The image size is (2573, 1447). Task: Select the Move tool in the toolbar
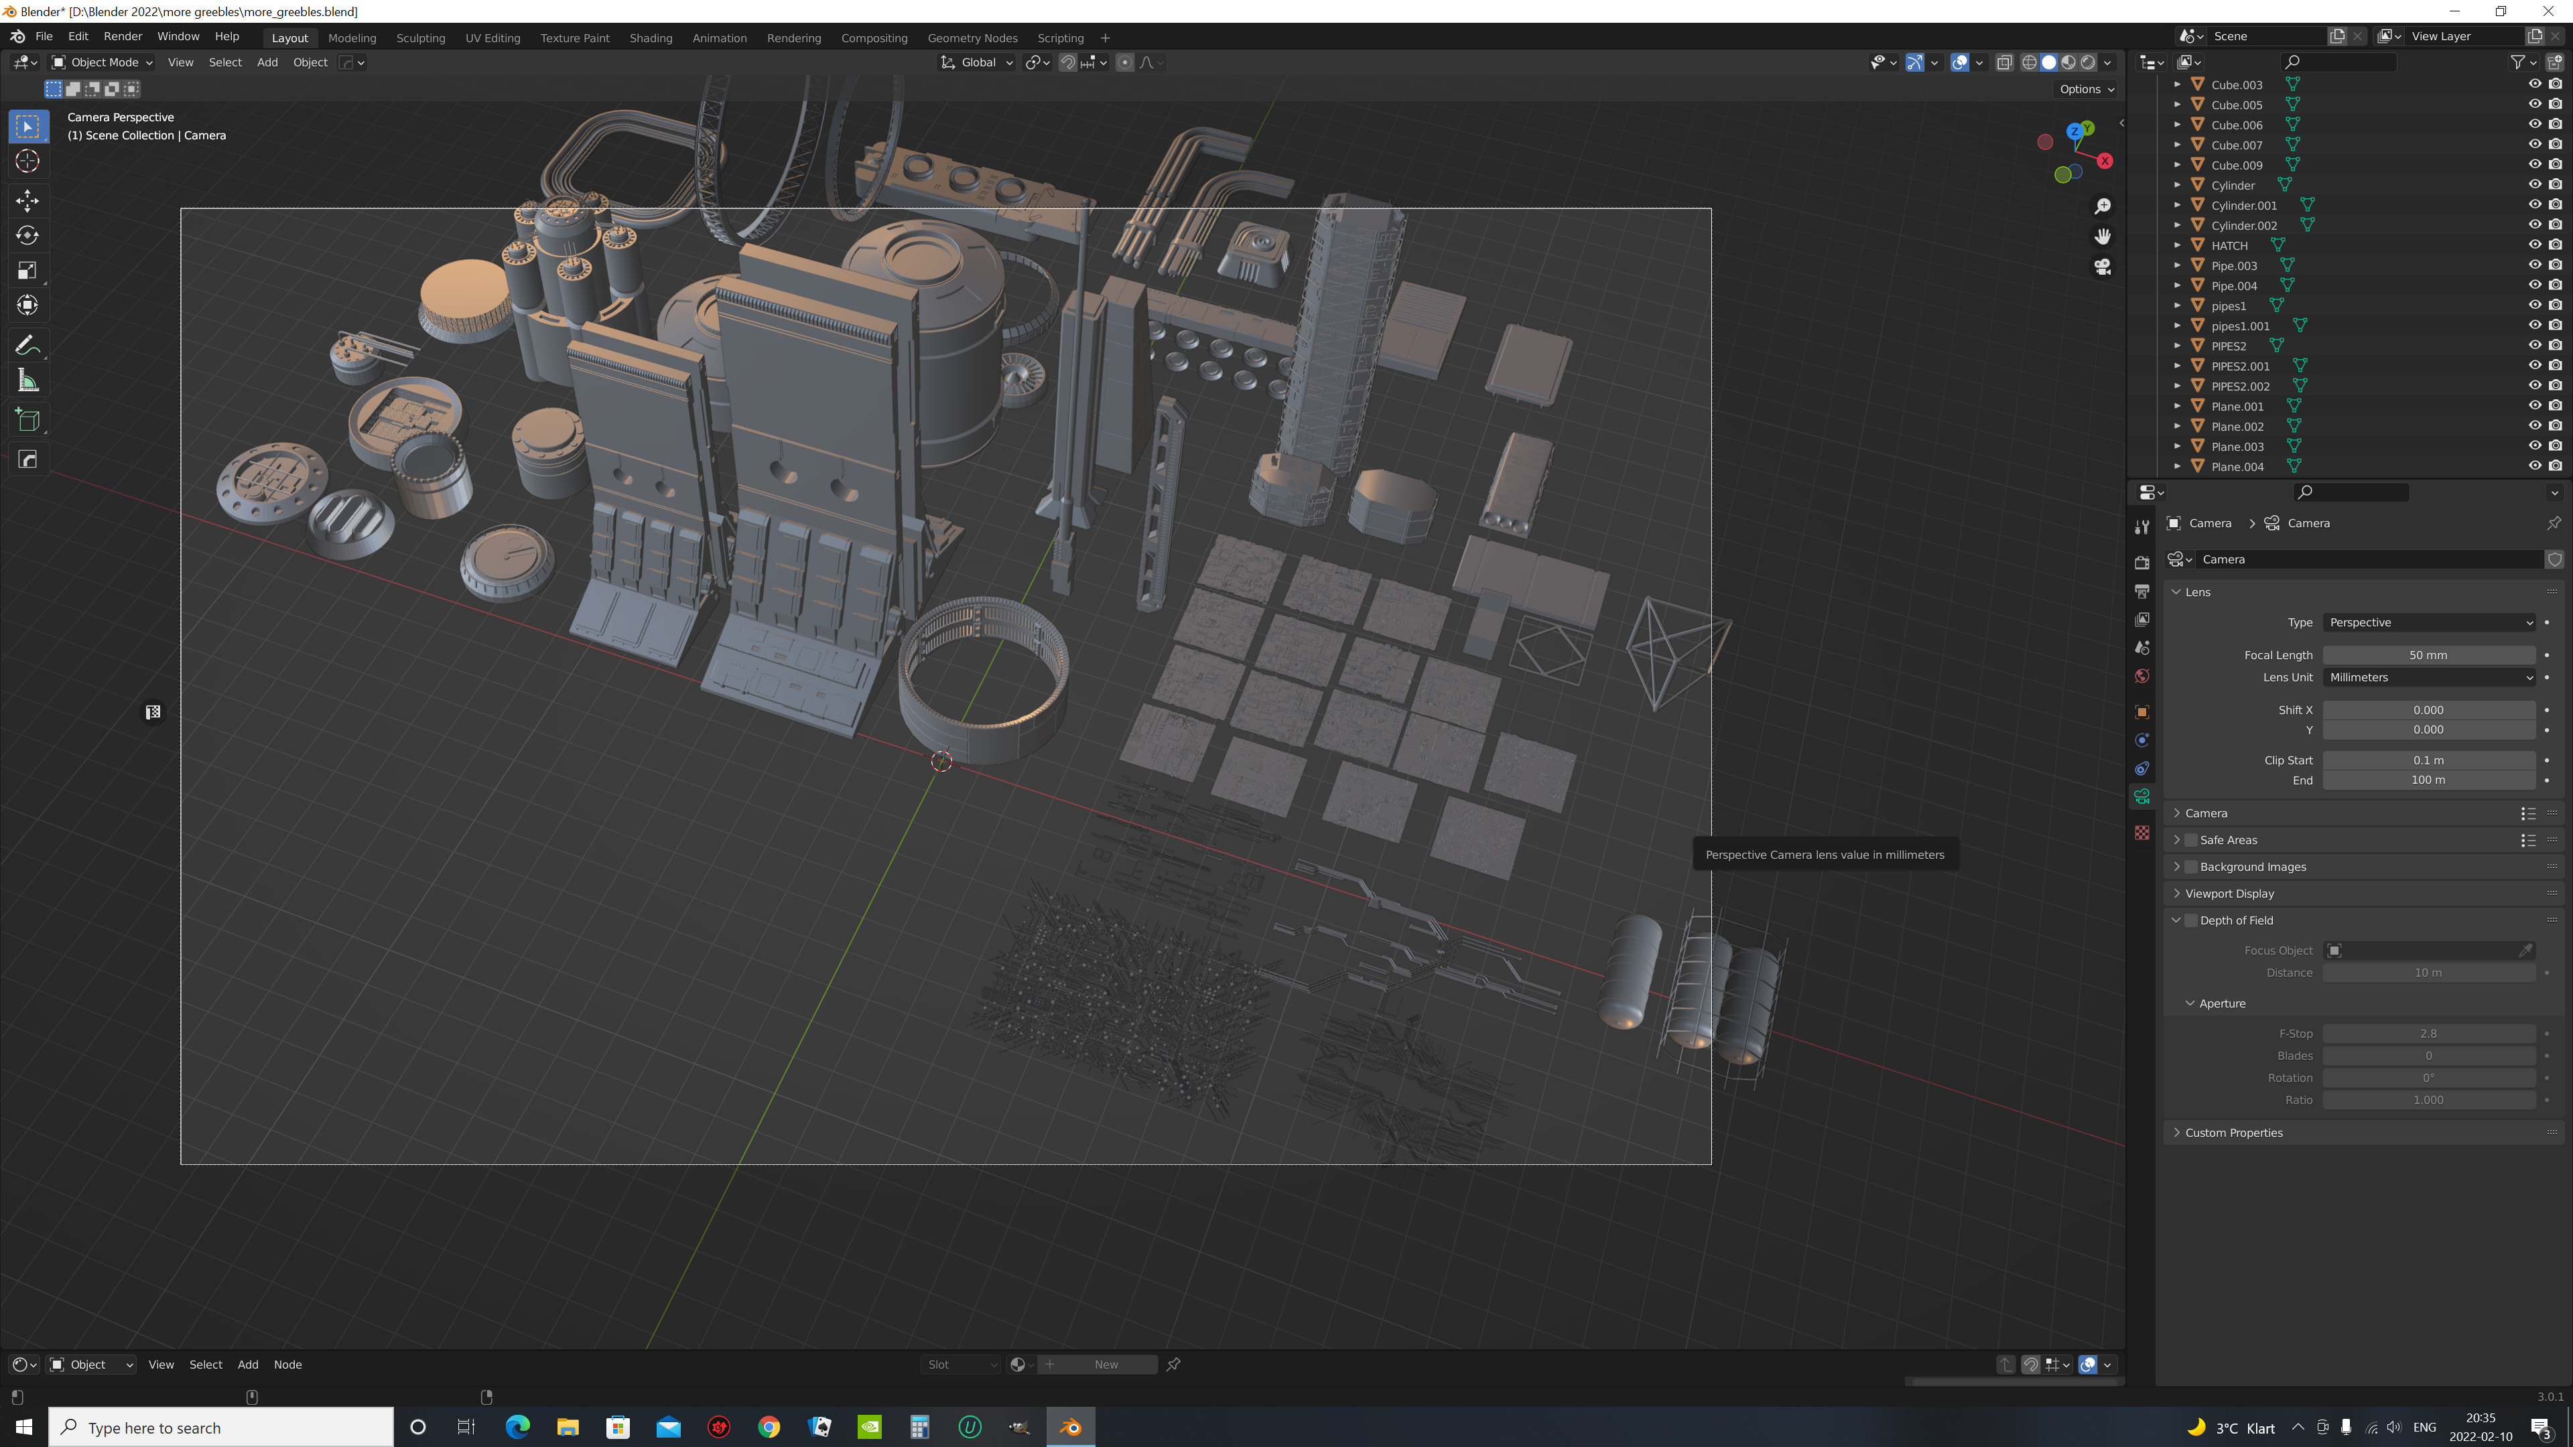(27, 201)
